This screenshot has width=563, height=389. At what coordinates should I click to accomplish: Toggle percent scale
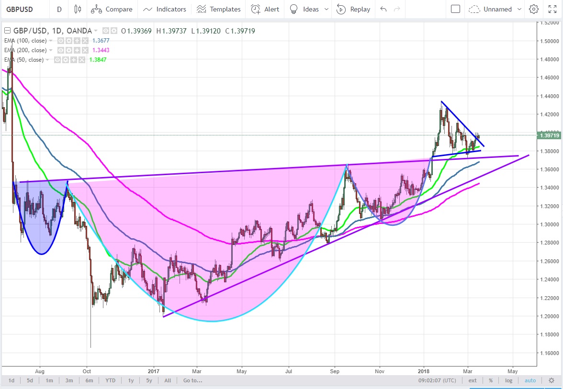point(491,380)
